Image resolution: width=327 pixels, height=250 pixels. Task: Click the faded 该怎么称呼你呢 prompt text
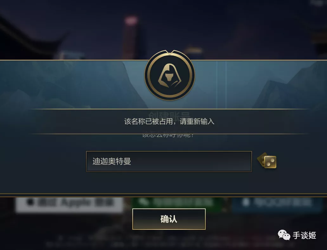point(168,135)
